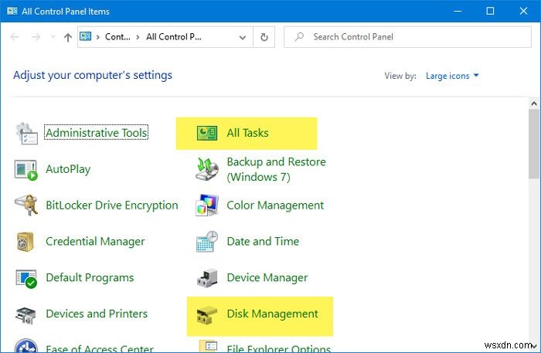Launch the AutoPlay icon

pyautogui.click(x=27, y=169)
